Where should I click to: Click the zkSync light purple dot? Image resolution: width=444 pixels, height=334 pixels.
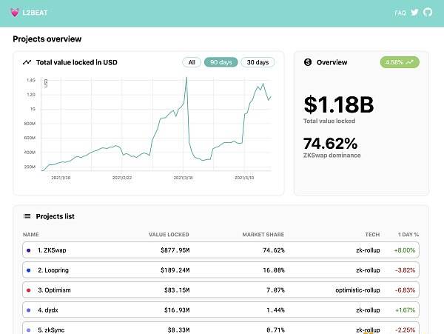coord(29,330)
